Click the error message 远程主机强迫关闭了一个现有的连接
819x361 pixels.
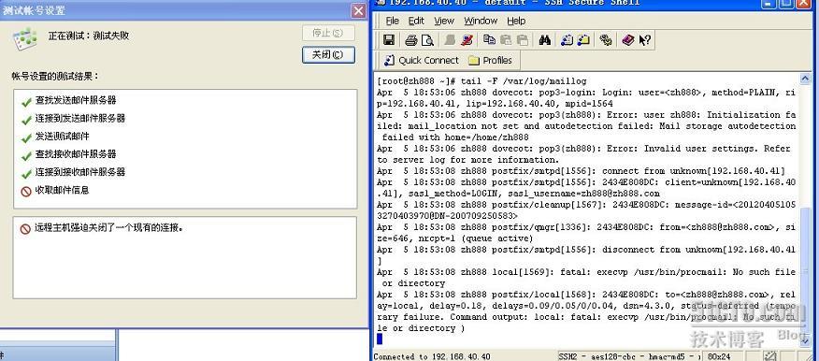(x=108, y=228)
